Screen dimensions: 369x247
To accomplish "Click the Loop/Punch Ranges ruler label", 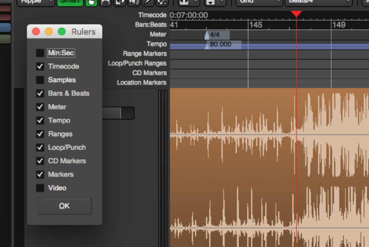I will pyautogui.click(x=137, y=63).
